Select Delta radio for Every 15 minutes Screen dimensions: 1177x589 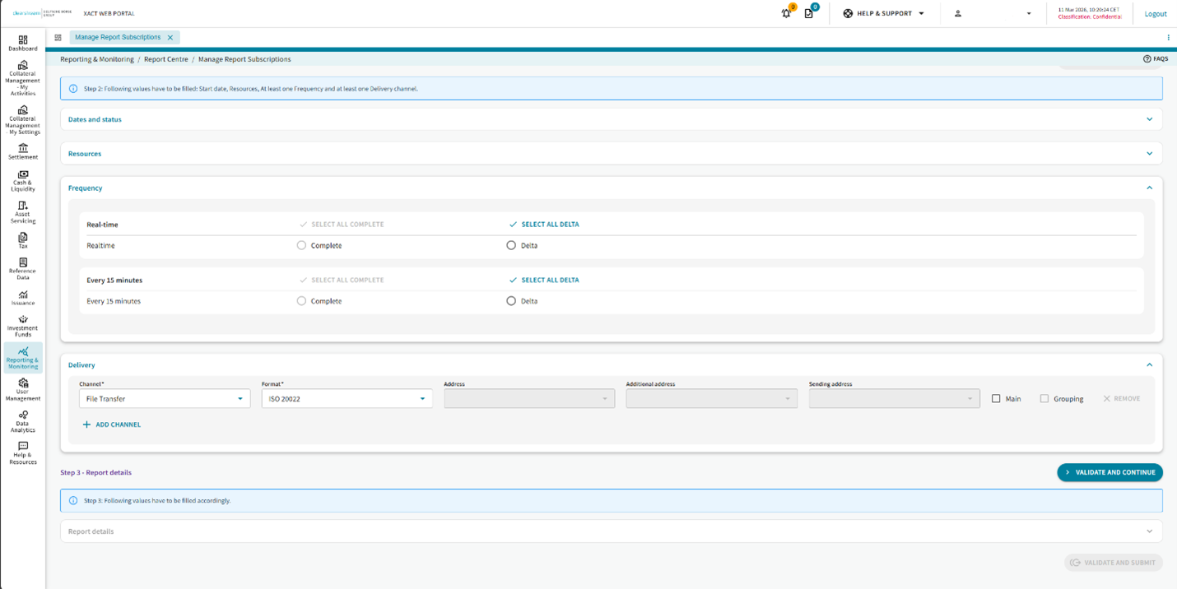coord(511,301)
